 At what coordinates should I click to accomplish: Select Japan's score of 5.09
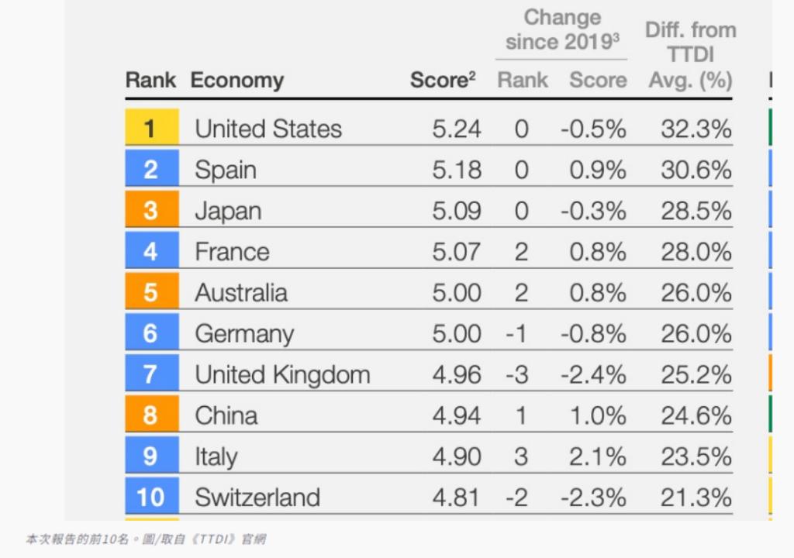[x=457, y=211]
